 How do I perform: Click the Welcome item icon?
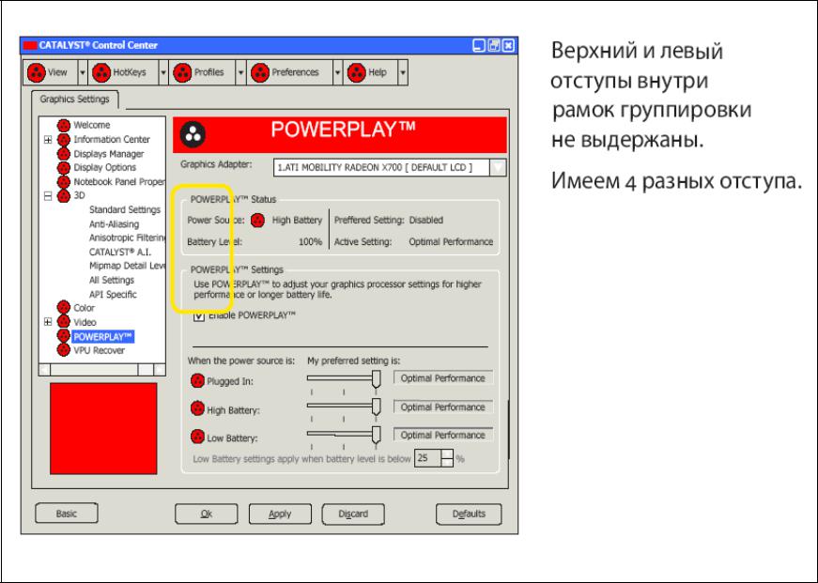(x=64, y=125)
